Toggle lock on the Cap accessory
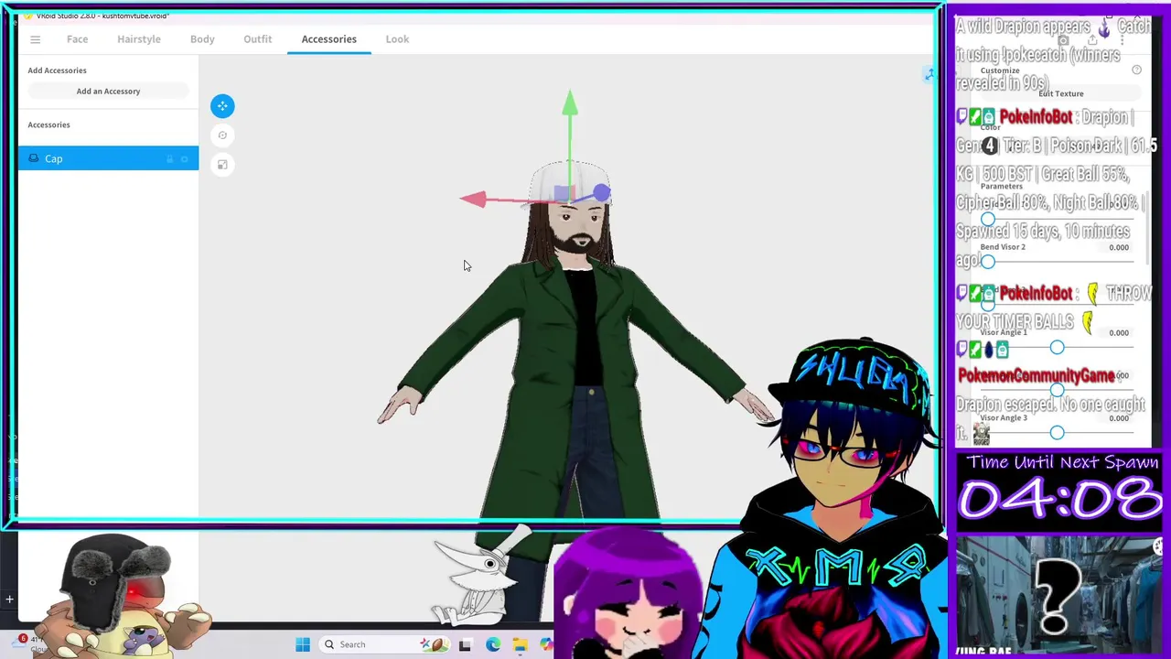 coord(169,159)
